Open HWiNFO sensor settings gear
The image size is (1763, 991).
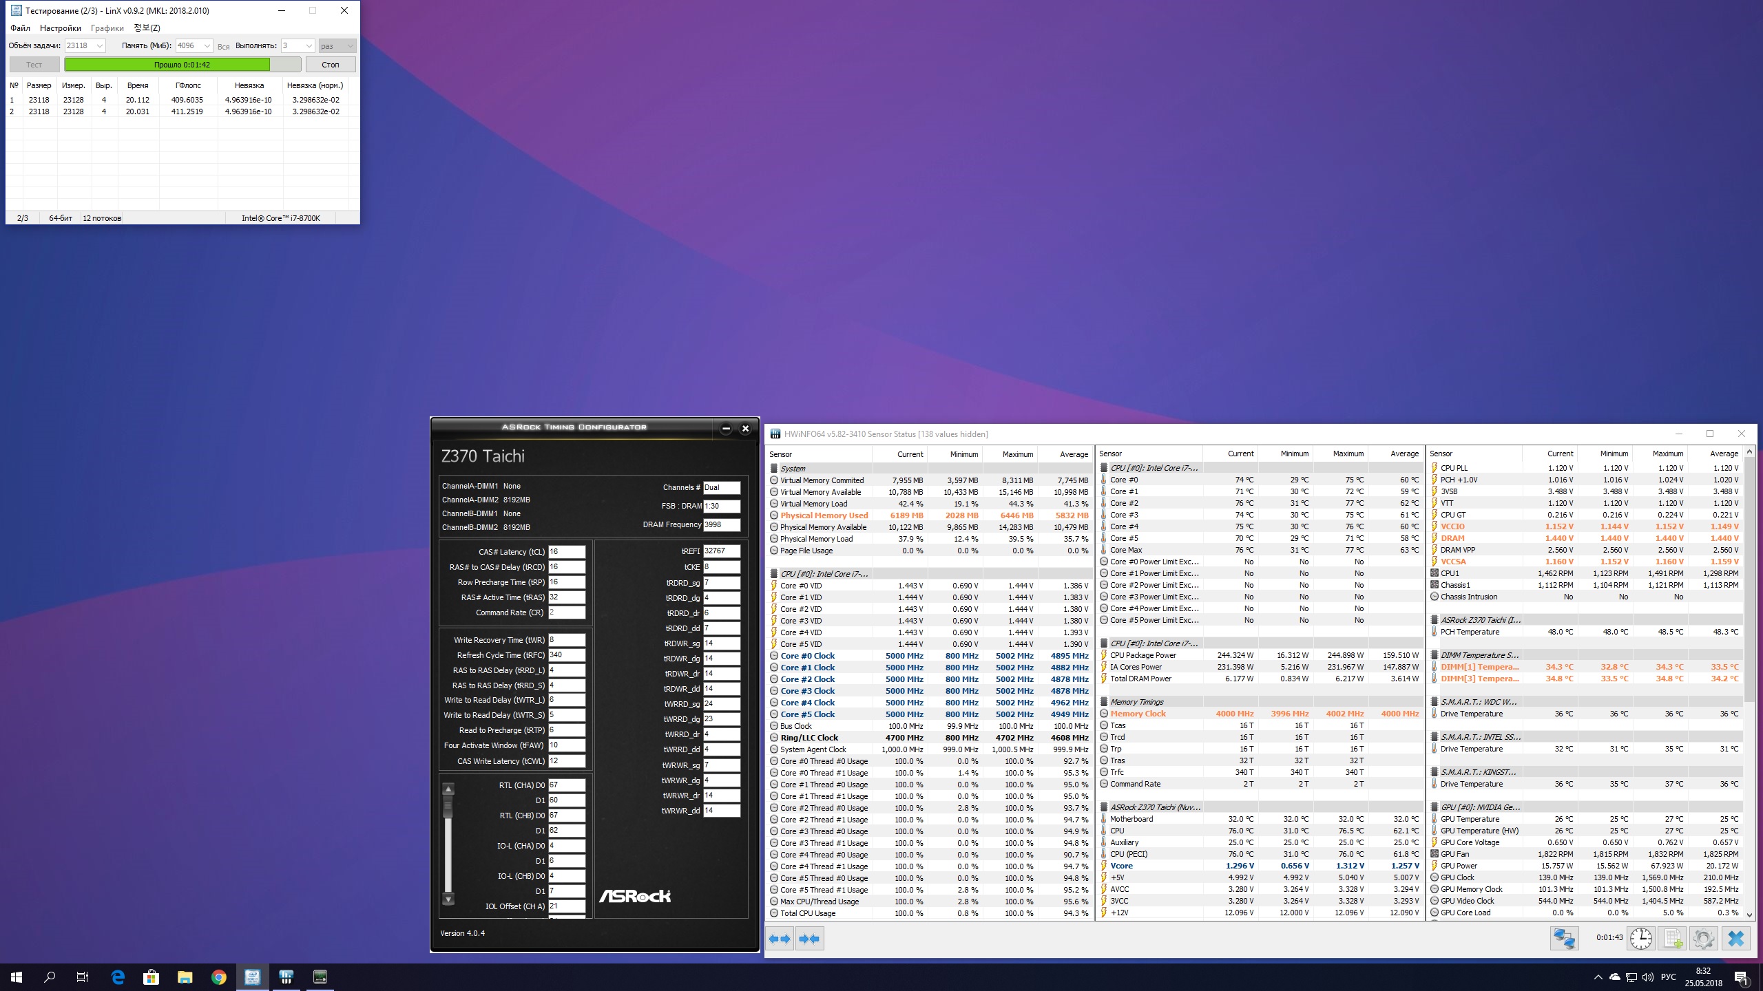click(x=1703, y=938)
